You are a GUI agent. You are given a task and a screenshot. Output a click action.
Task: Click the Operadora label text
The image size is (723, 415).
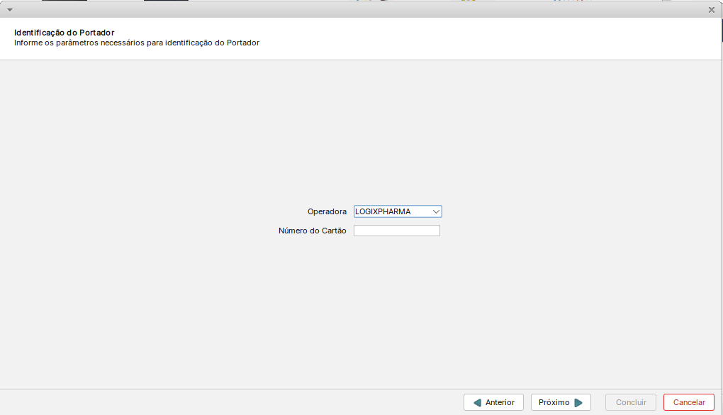click(327, 211)
